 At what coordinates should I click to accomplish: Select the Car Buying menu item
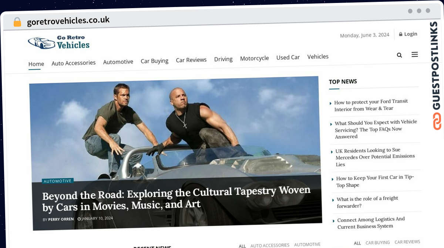[154, 61]
